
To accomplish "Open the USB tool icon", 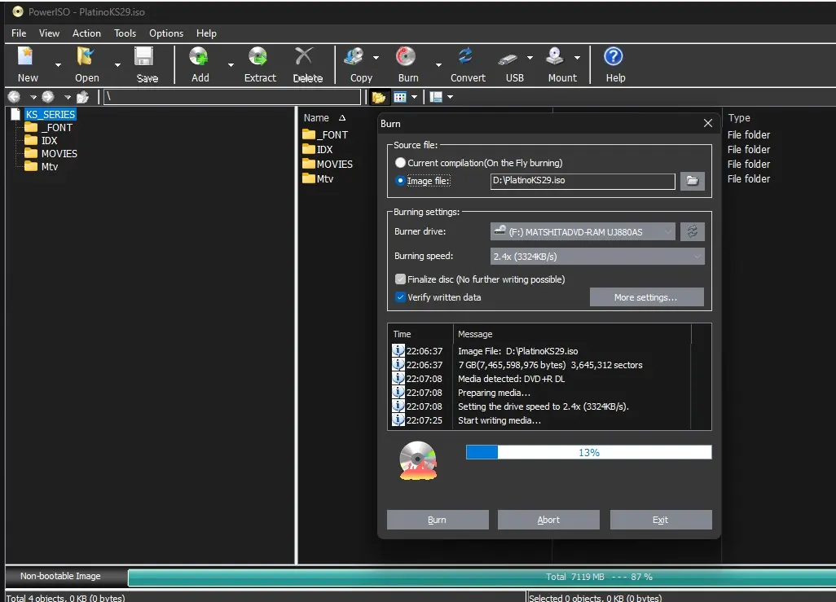I will (x=508, y=58).
